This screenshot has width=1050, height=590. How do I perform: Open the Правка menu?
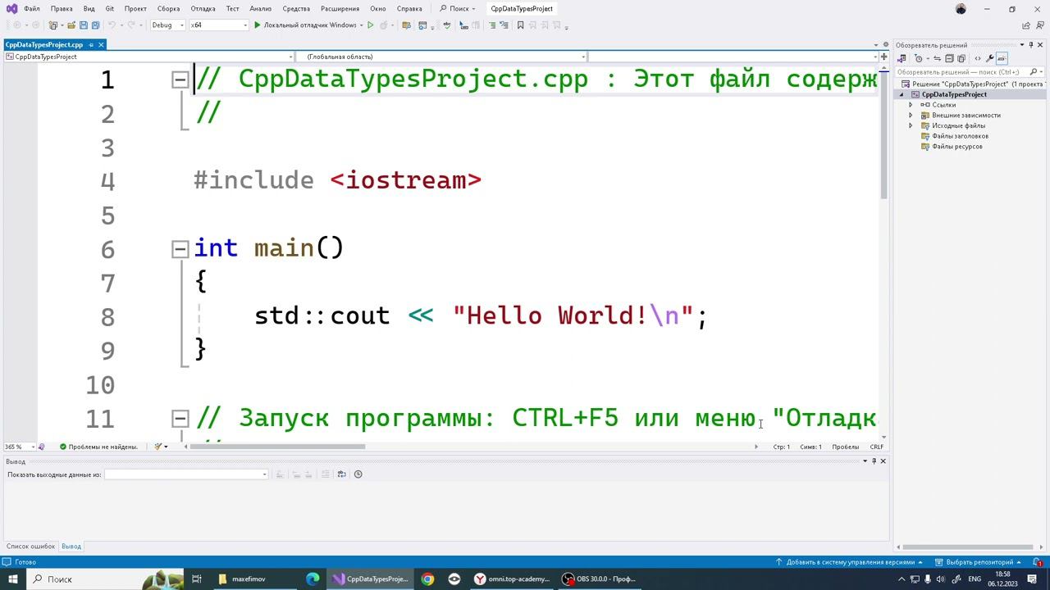coord(62,9)
